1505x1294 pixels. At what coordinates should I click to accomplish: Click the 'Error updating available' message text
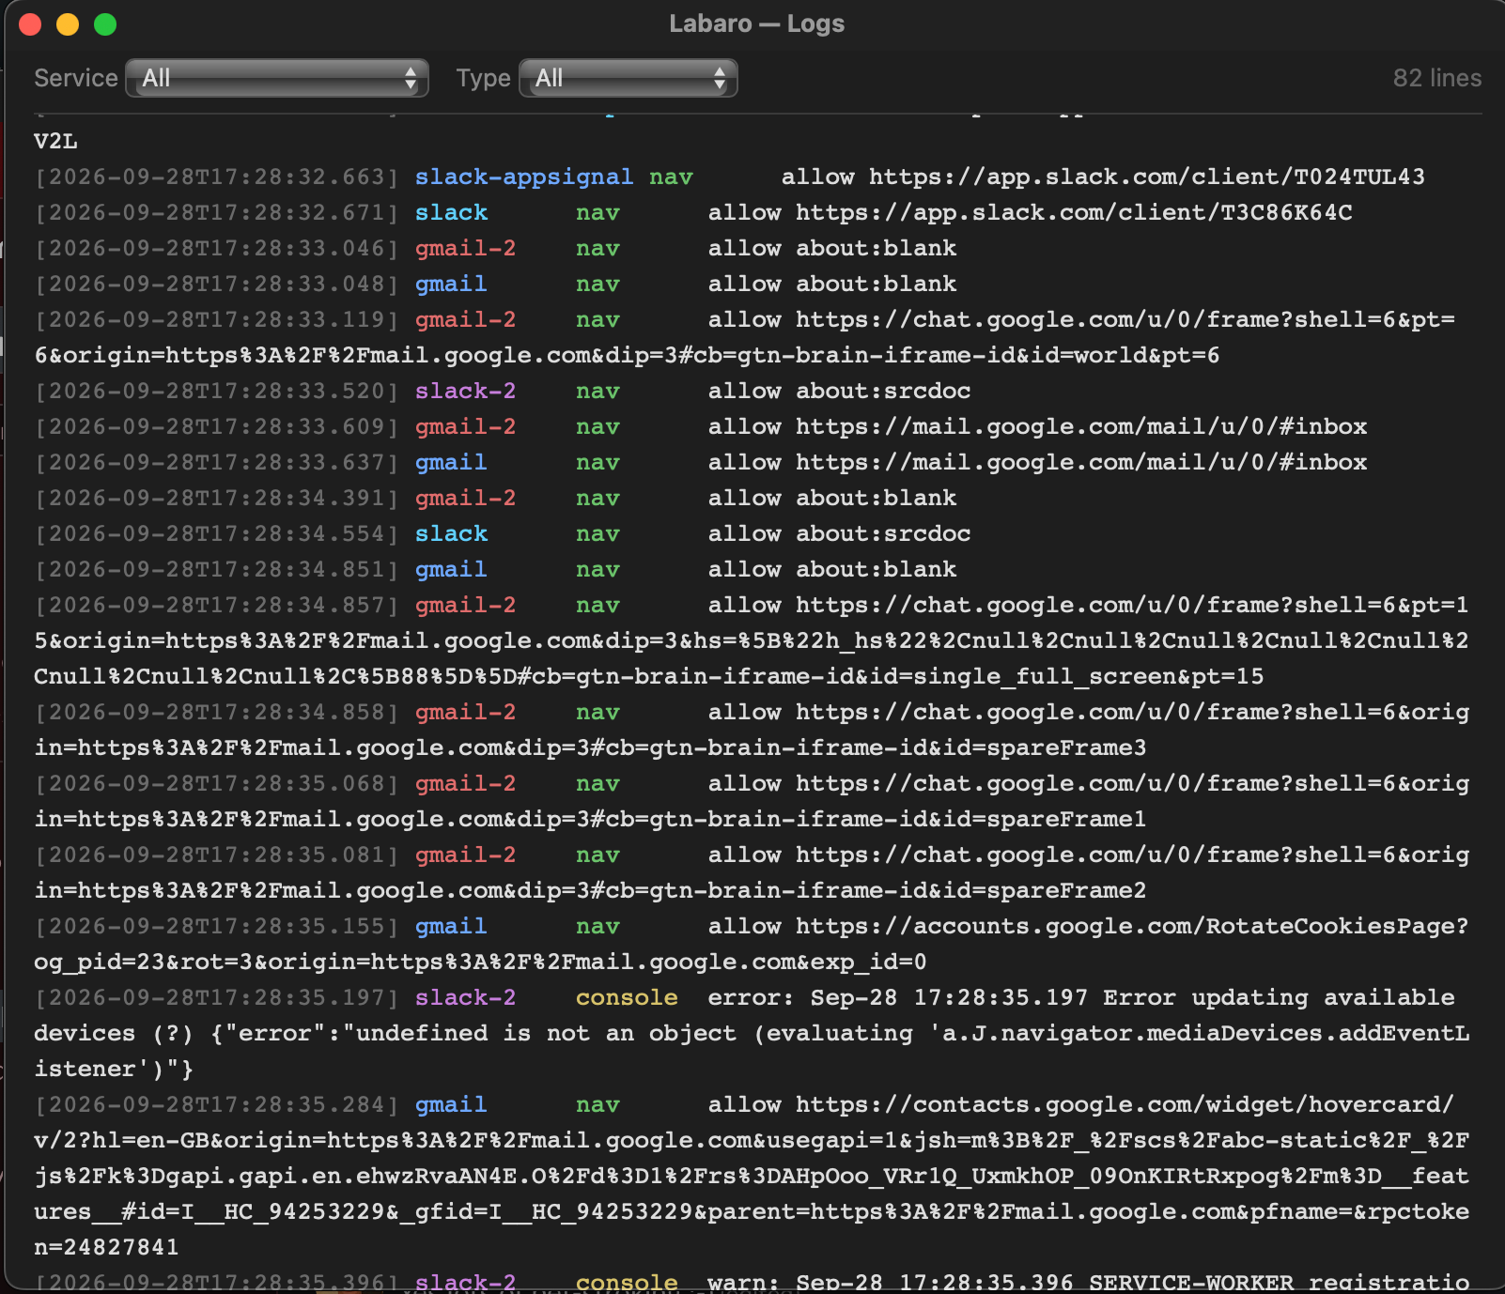(1279, 997)
